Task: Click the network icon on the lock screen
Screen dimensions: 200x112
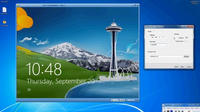Action: (29, 90)
